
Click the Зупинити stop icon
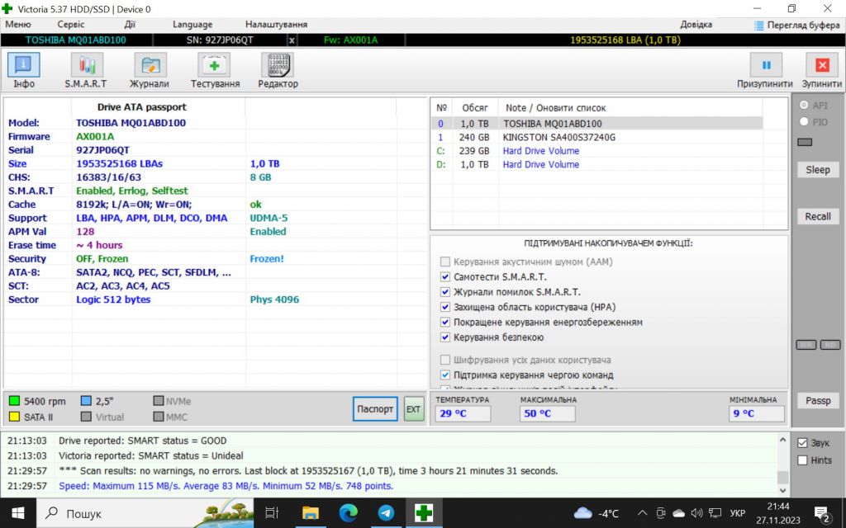coord(822,65)
